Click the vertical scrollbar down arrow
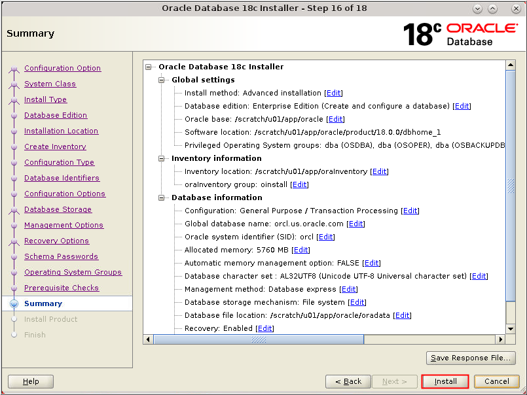The height and width of the screenshot is (395, 527). tap(511, 329)
